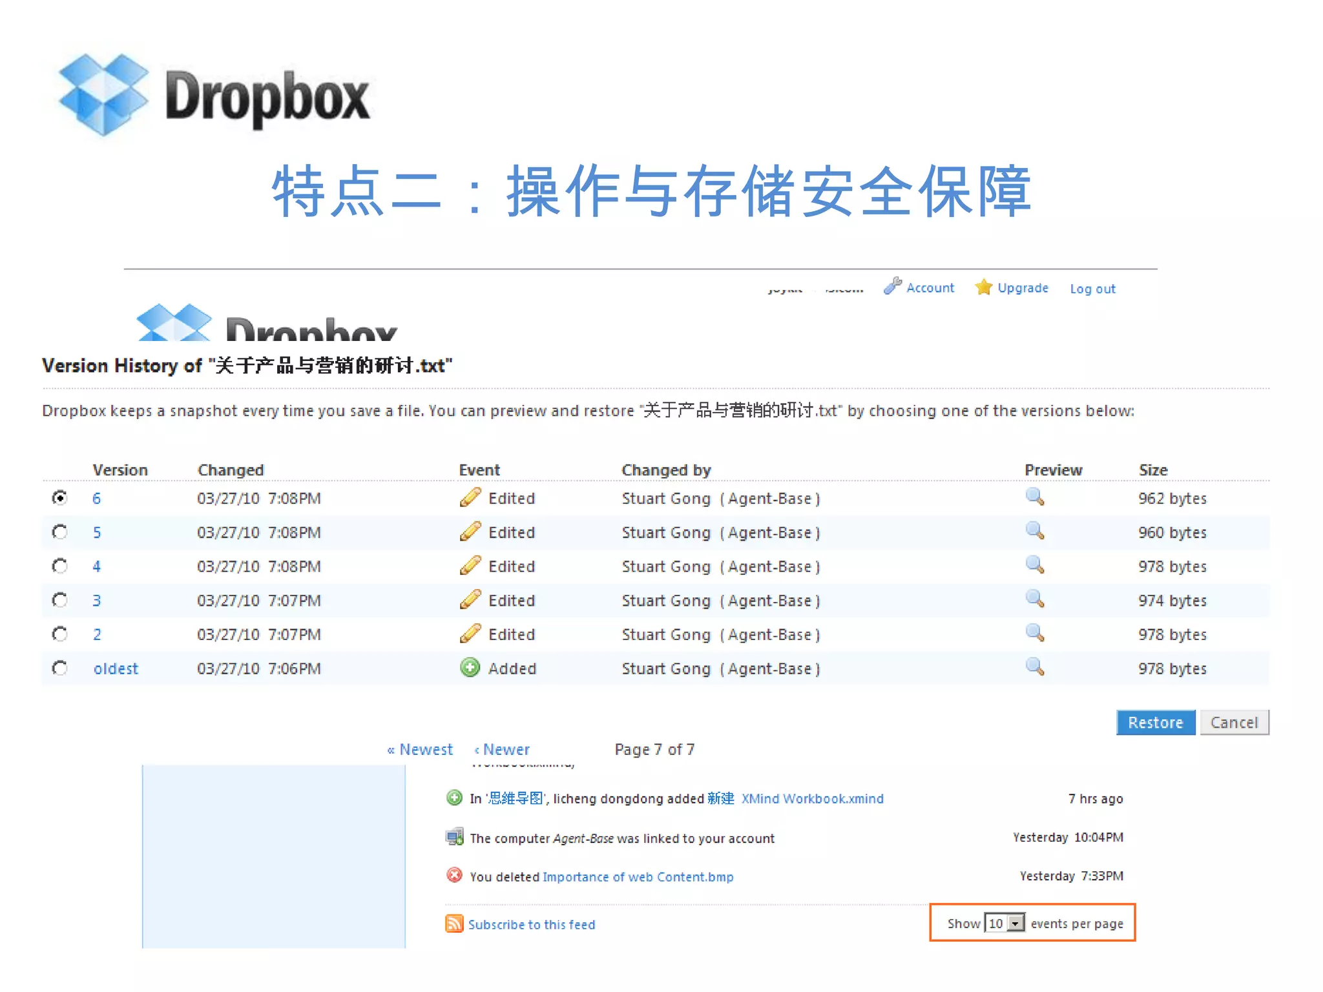
Task: Open preview magnifier for version 6
Action: pos(1035,497)
